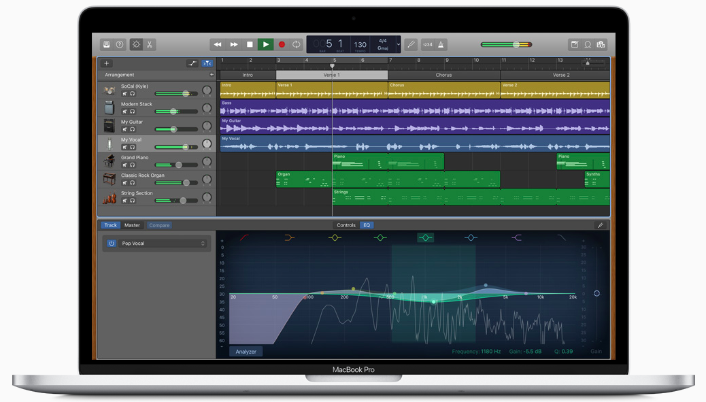Click the Quick Help question mark icon
706x402 pixels.
coord(120,44)
